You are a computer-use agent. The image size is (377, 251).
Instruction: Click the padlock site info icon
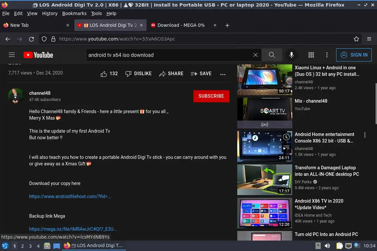pos(53,39)
